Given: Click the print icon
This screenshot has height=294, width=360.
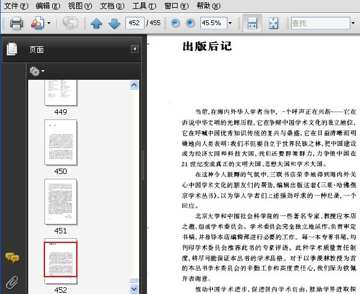Looking at the screenshot, I should pyautogui.click(x=16, y=23).
